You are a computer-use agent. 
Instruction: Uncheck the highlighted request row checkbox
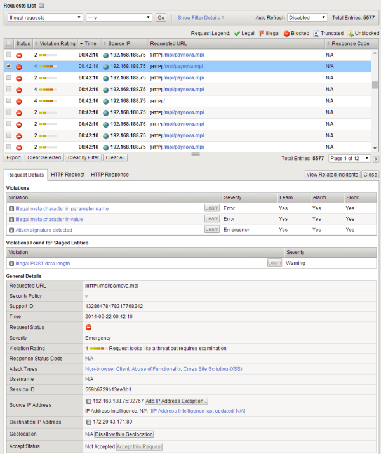click(x=8, y=66)
